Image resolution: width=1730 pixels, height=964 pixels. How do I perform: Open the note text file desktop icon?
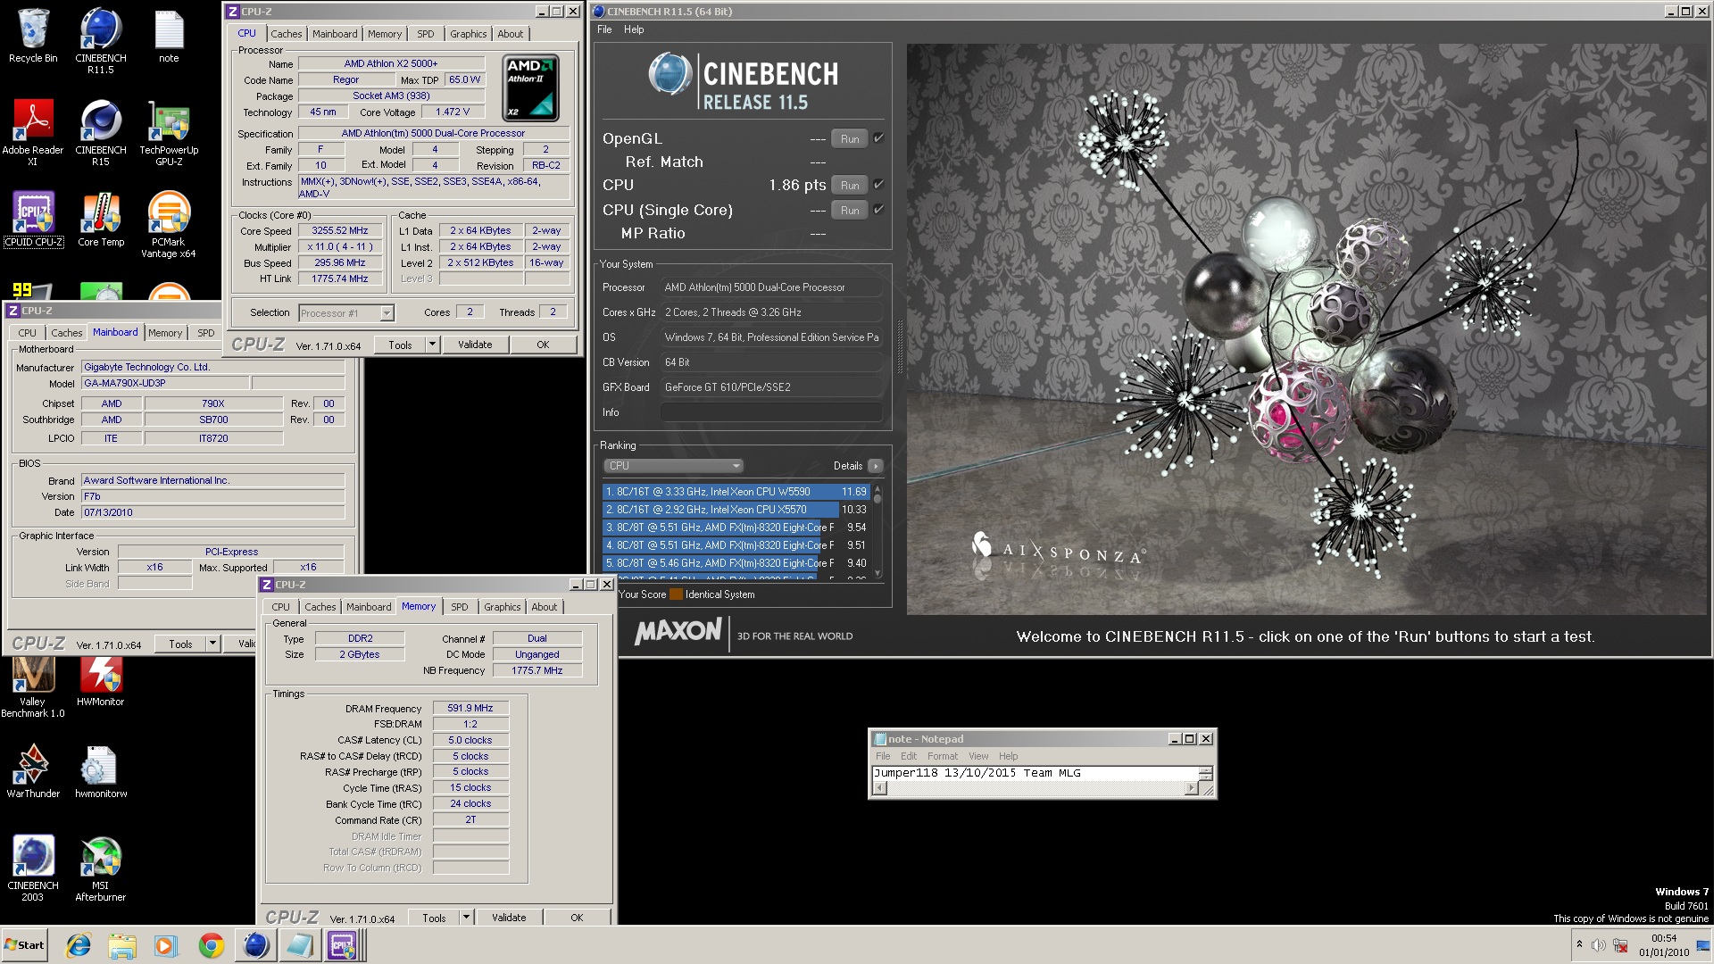(x=169, y=36)
